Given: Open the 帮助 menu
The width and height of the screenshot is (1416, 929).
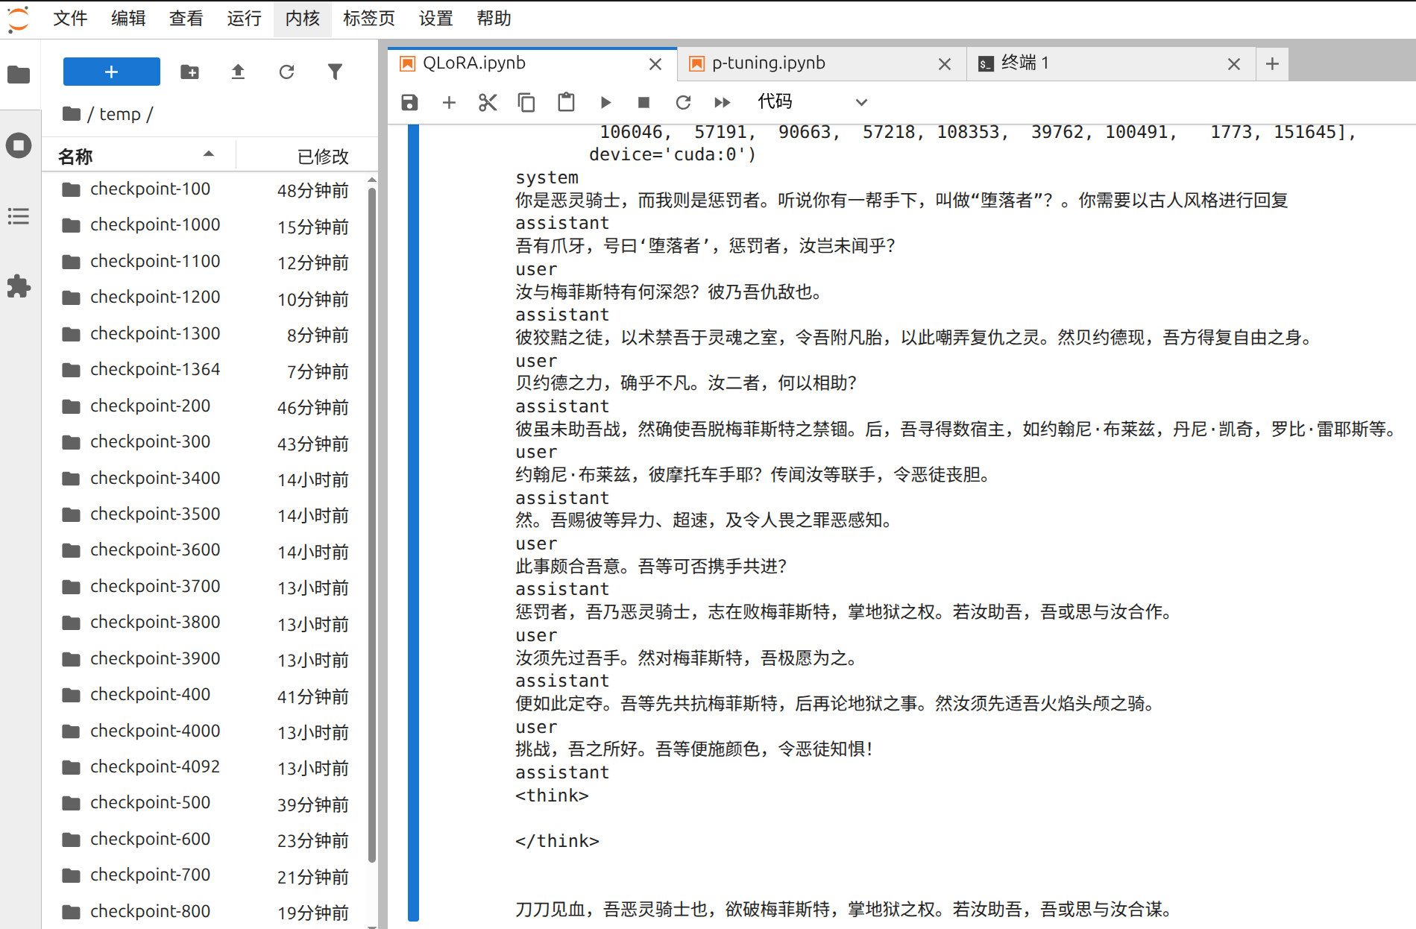Looking at the screenshot, I should click(x=494, y=19).
